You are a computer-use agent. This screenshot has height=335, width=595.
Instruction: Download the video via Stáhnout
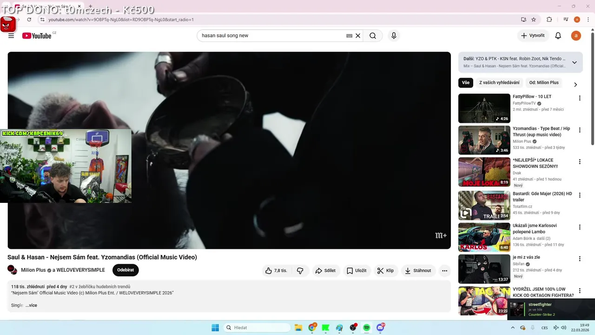(x=418, y=271)
